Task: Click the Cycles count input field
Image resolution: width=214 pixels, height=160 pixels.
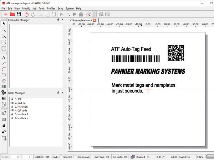Action: pos(15,157)
